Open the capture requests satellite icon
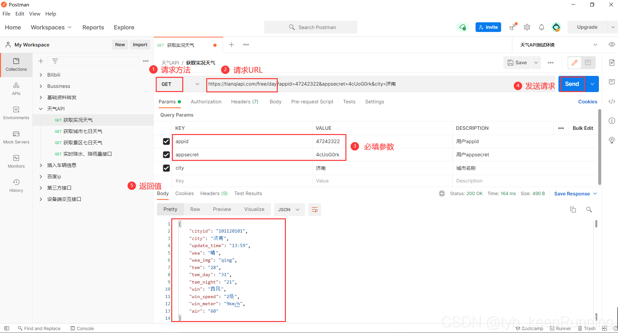The image size is (618, 333). coord(513,27)
